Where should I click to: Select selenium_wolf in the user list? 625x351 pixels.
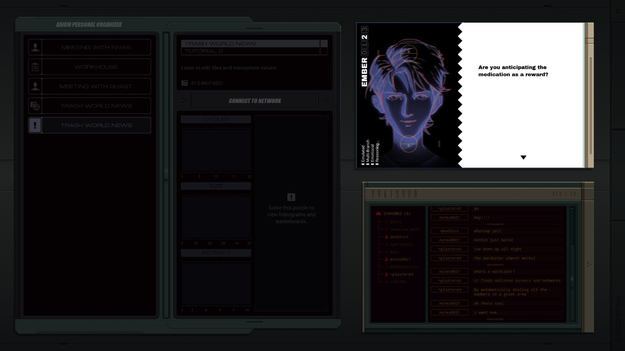(x=404, y=229)
